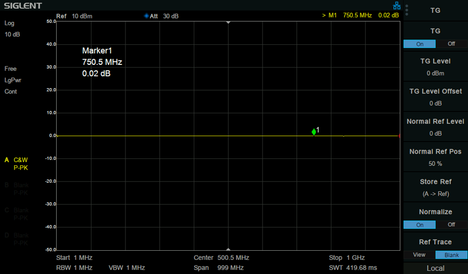The width and height of the screenshot is (468, 274).
Task: Click the 10 dB per division label
Action: (x=12, y=34)
